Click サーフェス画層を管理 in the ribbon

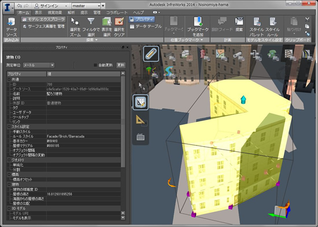(x=43, y=27)
